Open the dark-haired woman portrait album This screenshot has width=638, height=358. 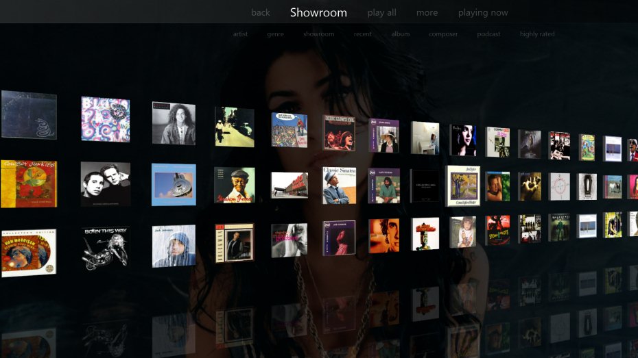pyautogui.click(x=462, y=140)
